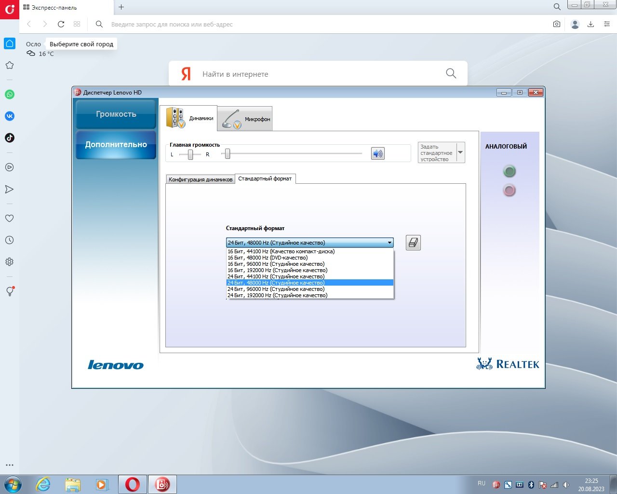Open Windows Explorer from the taskbar
This screenshot has width=617, height=494.
(x=73, y=484)
